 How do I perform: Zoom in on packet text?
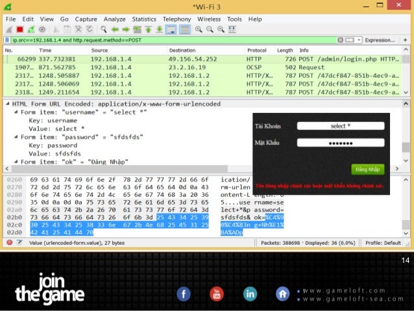199,30
